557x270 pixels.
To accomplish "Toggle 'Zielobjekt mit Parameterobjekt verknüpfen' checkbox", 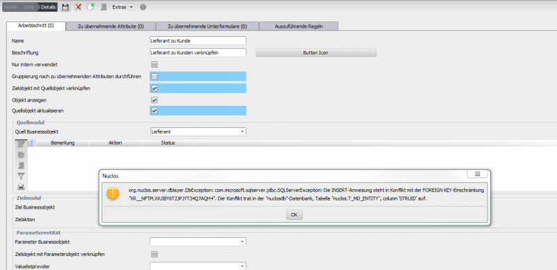I will coord(155,255).
